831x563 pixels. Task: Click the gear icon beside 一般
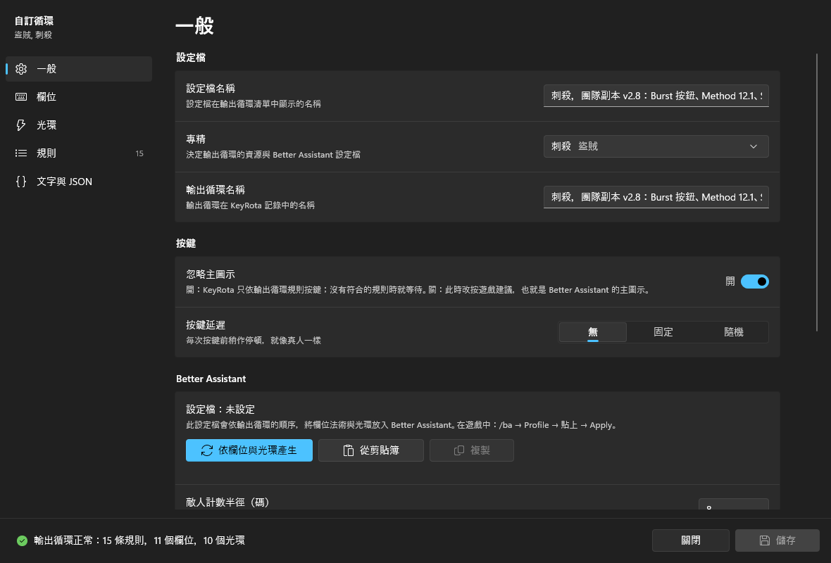click(21, 69)
